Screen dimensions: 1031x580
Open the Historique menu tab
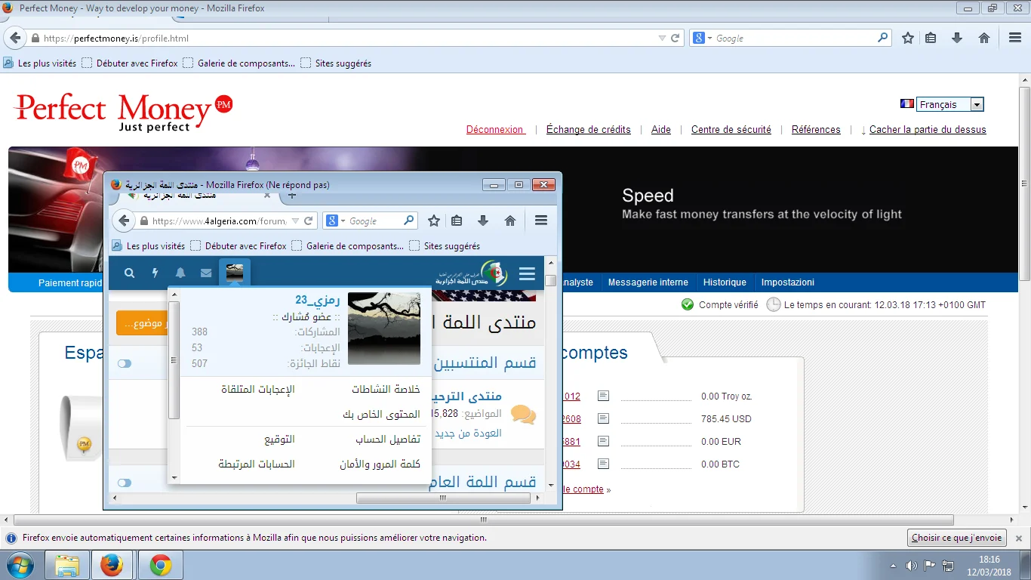tap(725, 282)
